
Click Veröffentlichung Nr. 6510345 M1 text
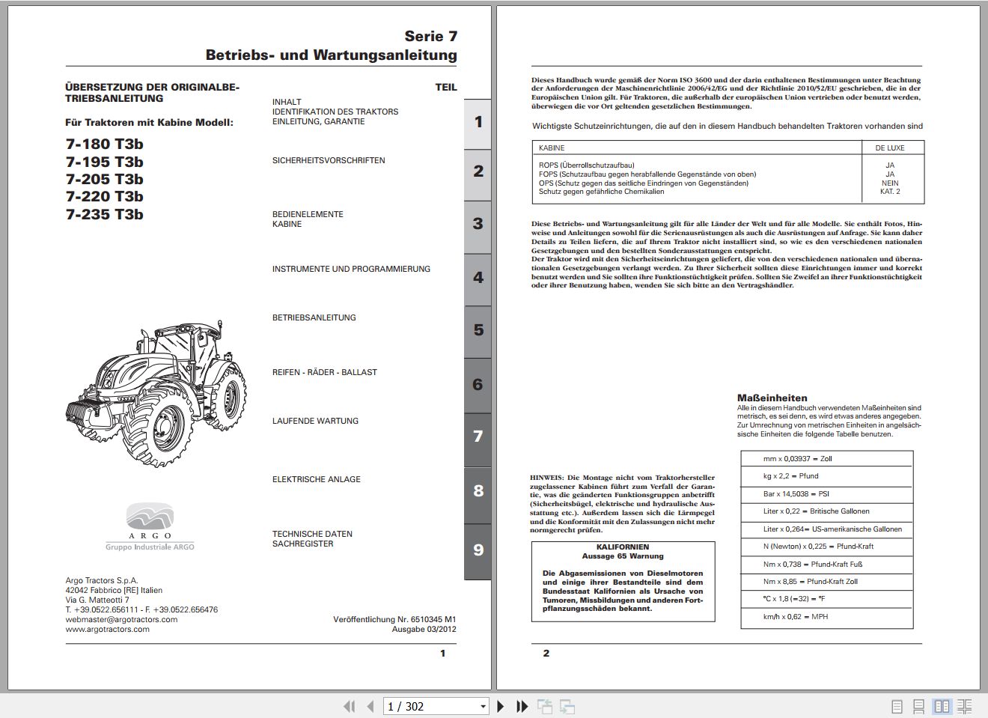(x=394, y=619)
